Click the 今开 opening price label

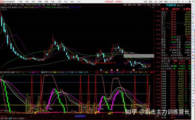coord(163,37)
